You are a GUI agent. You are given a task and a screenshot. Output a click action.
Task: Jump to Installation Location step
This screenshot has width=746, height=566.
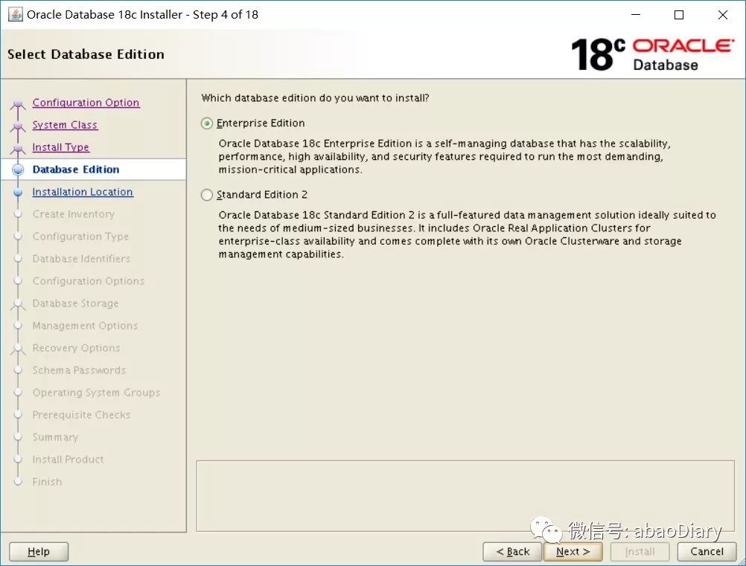[x=83, y=192]
